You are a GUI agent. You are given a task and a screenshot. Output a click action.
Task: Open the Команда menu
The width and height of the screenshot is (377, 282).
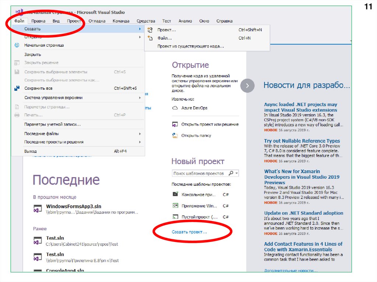click(121, 21)
